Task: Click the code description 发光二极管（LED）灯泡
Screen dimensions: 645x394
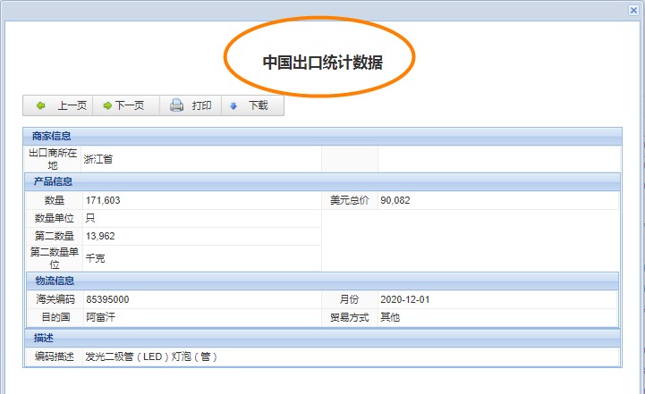Action: (151, 356)
